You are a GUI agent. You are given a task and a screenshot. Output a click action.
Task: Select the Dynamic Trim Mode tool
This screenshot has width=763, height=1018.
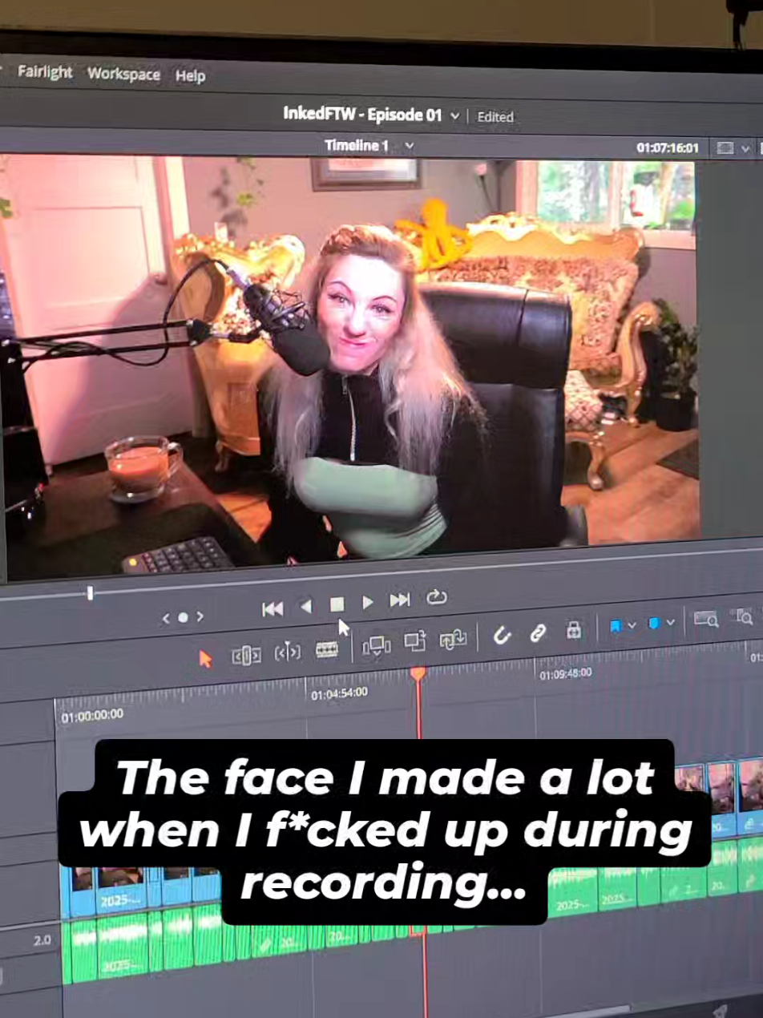287,652
